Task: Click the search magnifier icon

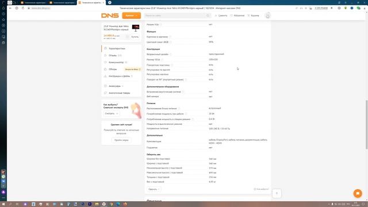Action: (208, 16)
